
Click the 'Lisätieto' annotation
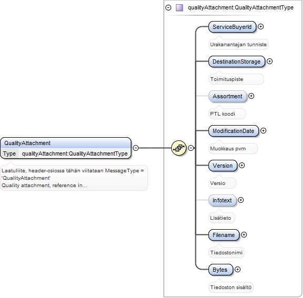tap(222, 218)
